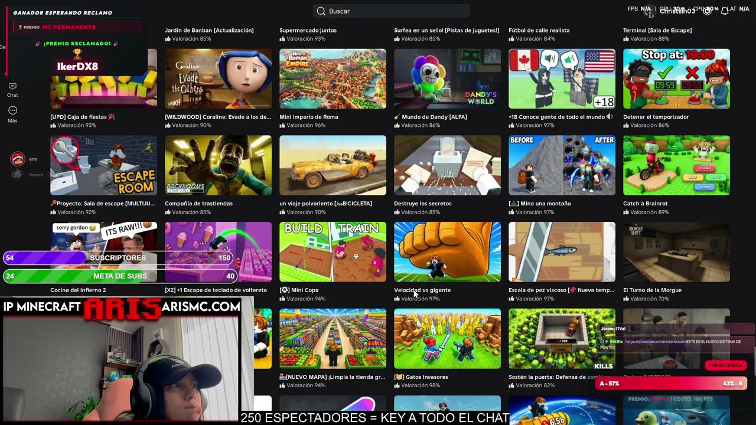Image resolution: width=756 pixels, height=425 pixels.
Task: Click the Escape de teclado de voltereta title
Action: [x=216, y=290]
